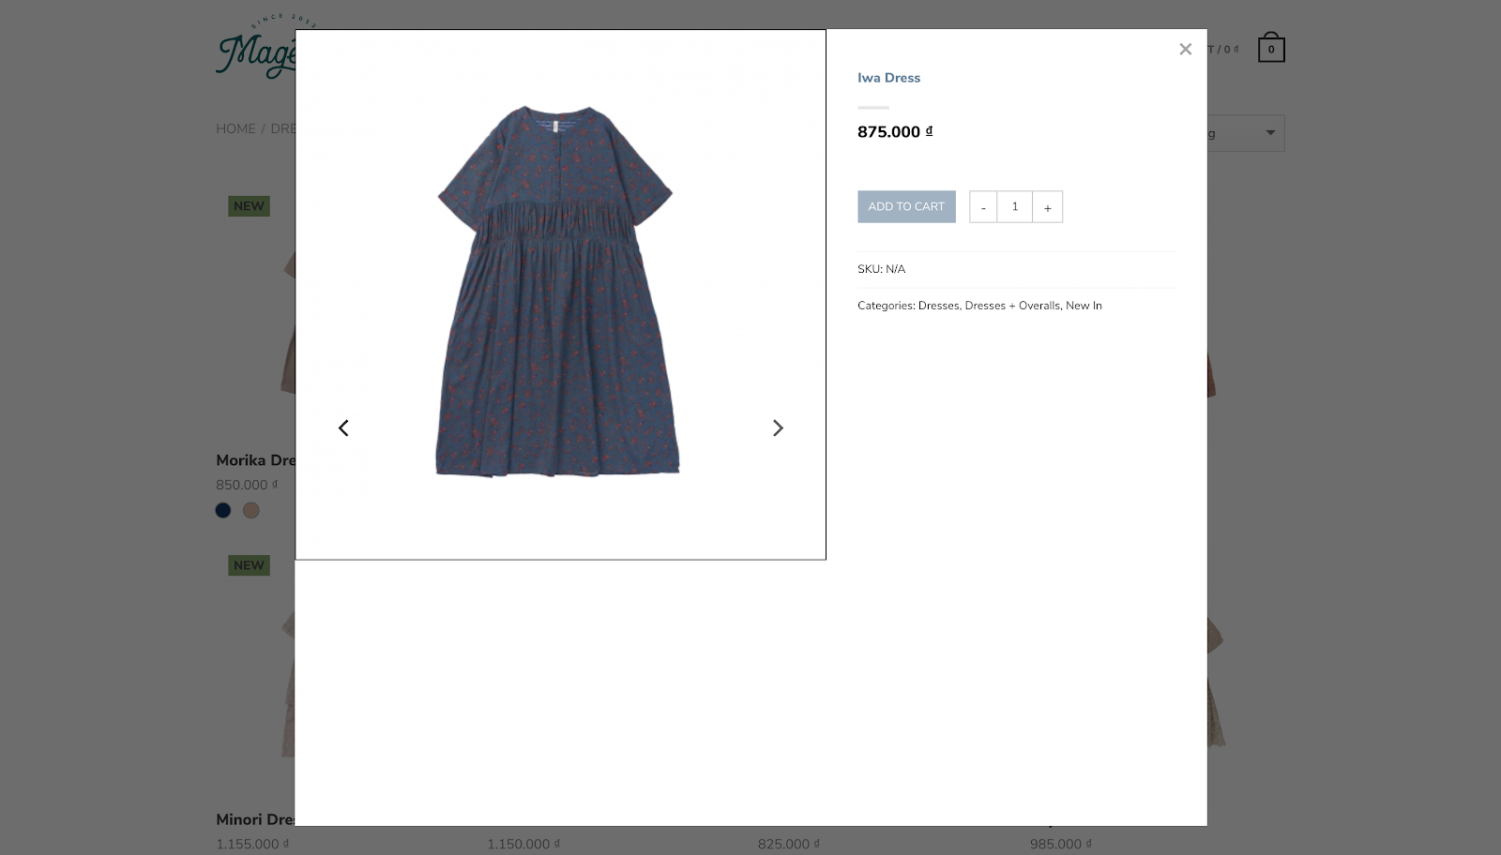
Task: Close the quick view popup
Action: (x=1185, y=50)
